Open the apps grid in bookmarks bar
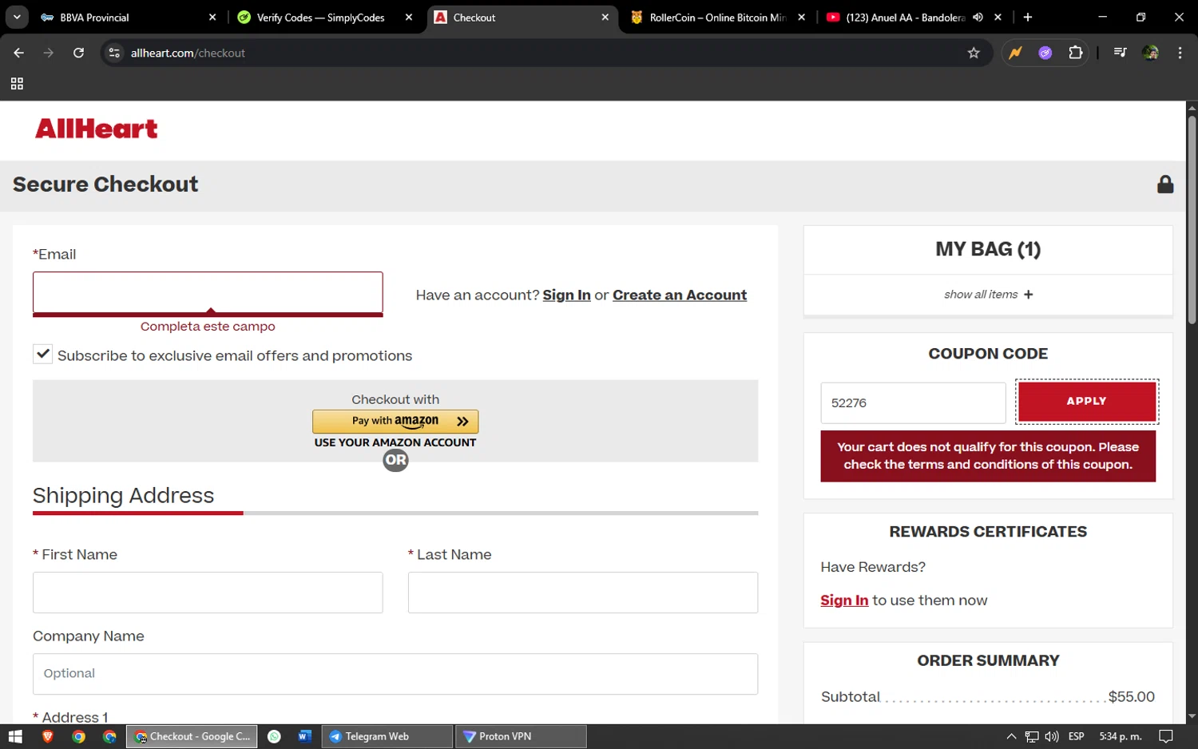The width and height of the screenshot is (1198, 749). click(17, 84)
